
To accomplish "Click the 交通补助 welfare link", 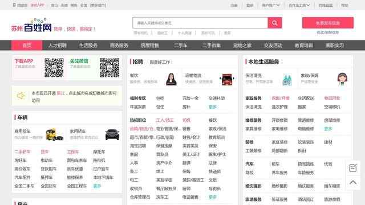I will [217, 99].
